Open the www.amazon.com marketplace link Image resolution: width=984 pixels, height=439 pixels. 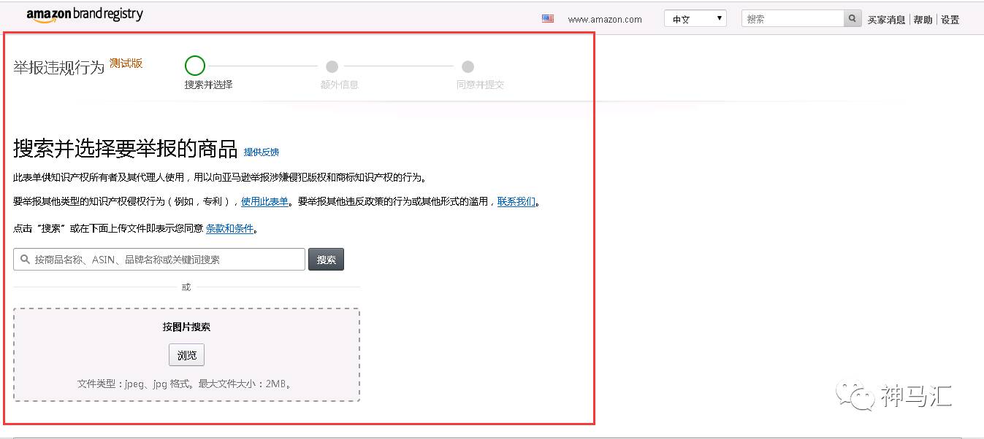click(x=605, y=20)
